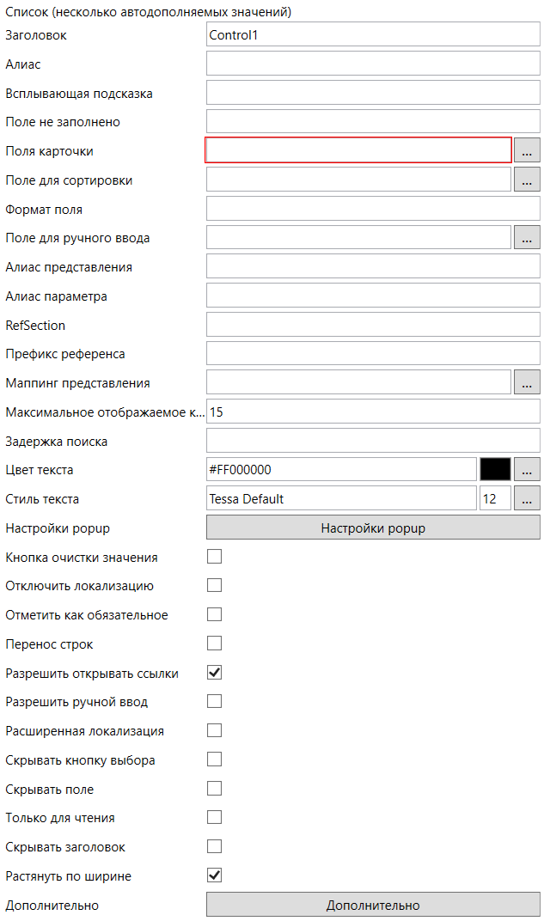The height and width of the screenshot is (921, 544).
Task: Toggle Только для чтения checkbox
Action: (x=215, y=817)
